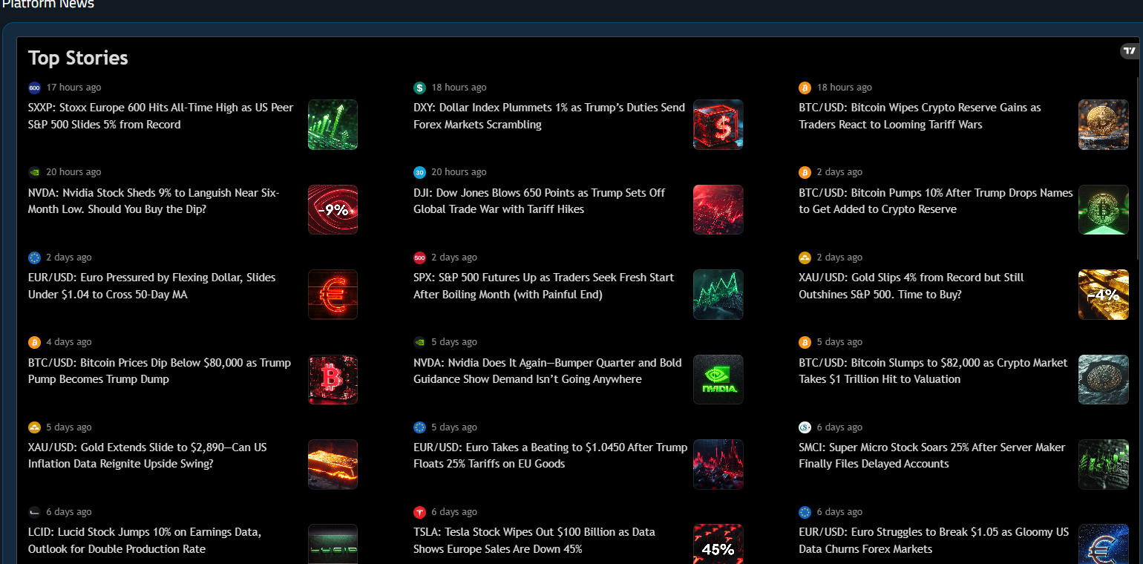
Task: Click gold icon beside 5 days ago
Action: [34, 427]
